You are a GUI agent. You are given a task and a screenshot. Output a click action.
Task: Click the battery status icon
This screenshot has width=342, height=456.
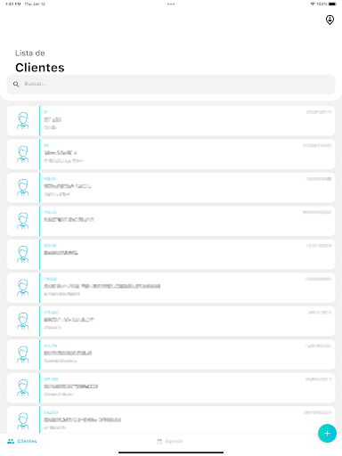(333, 4)
